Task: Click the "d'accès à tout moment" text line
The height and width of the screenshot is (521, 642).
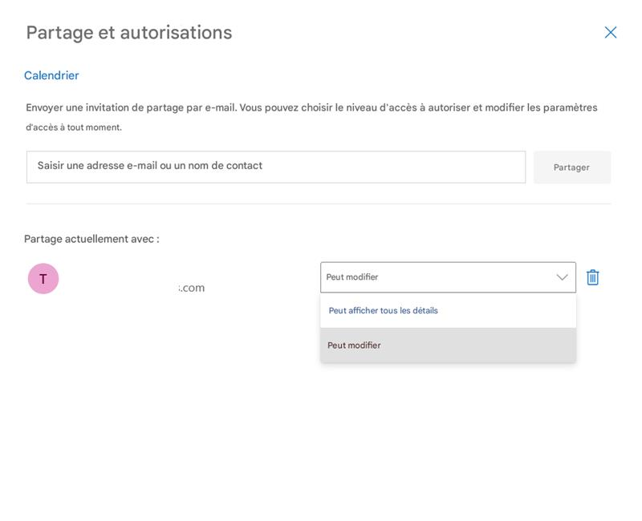Action: coord(74,127)
